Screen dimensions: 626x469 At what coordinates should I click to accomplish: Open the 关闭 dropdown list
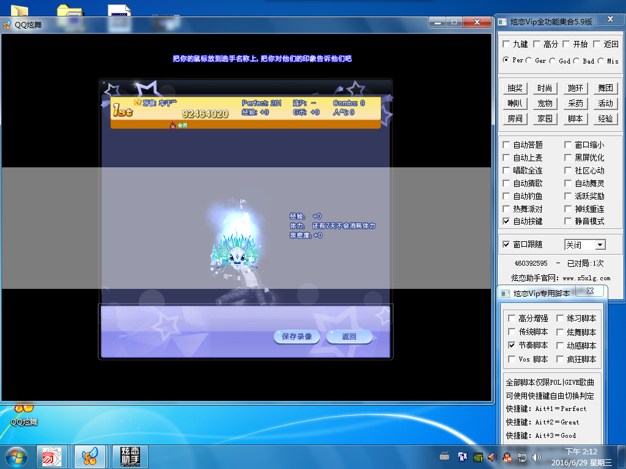[600, 245]
